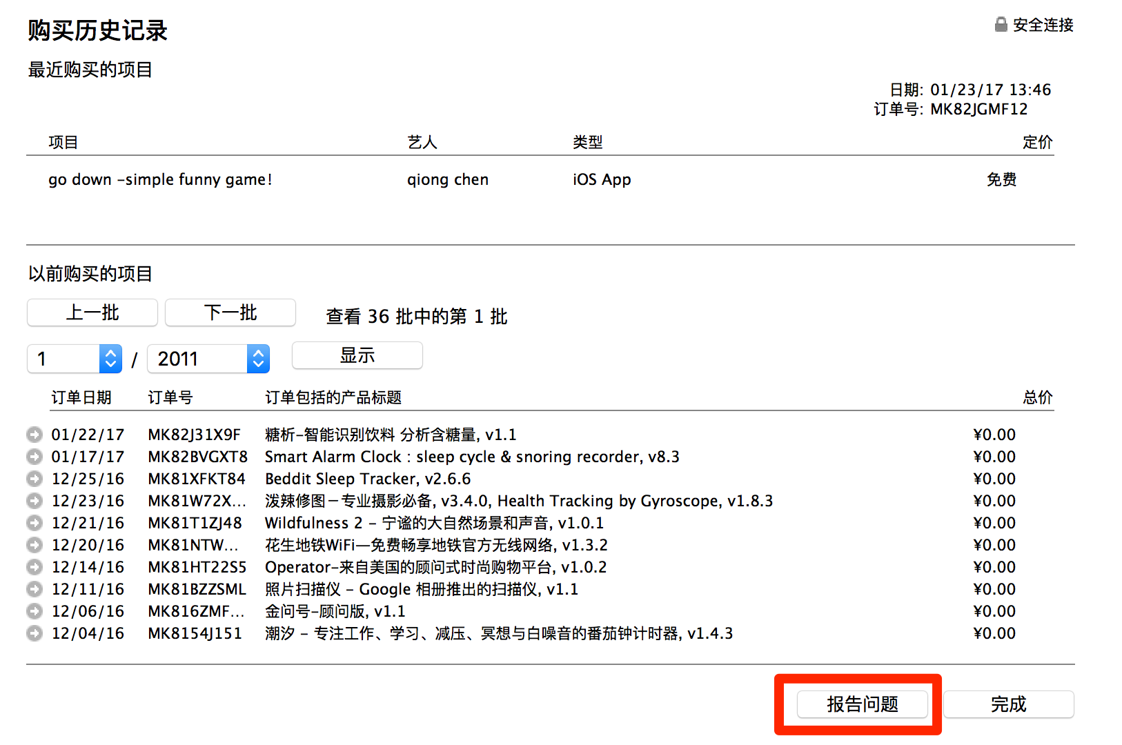The height and width of the screenshot is (745, 1122).
Task: Expand details for order MK82J31X9F
Action: tap(35, 435)
